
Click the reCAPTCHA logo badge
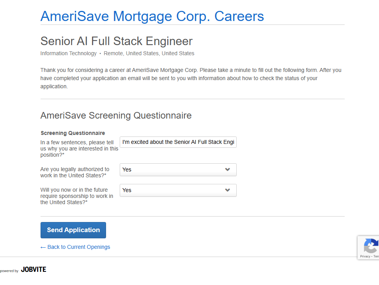tap(370, 246)
